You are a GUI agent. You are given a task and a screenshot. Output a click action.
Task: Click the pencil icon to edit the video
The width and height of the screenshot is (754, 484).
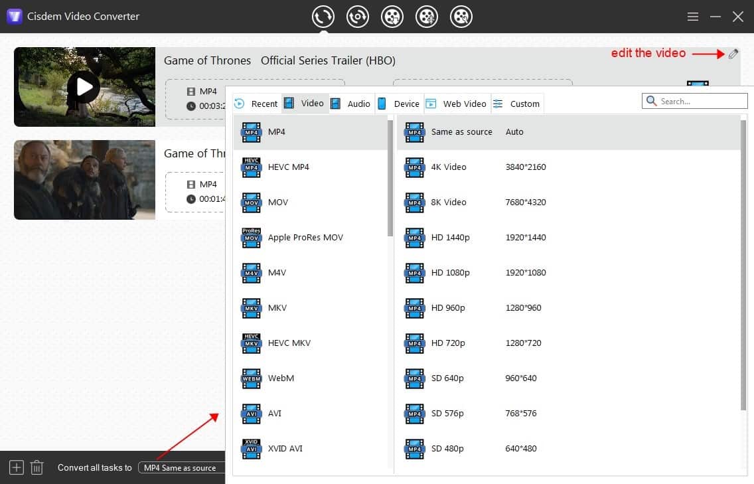tap(733, 54)
